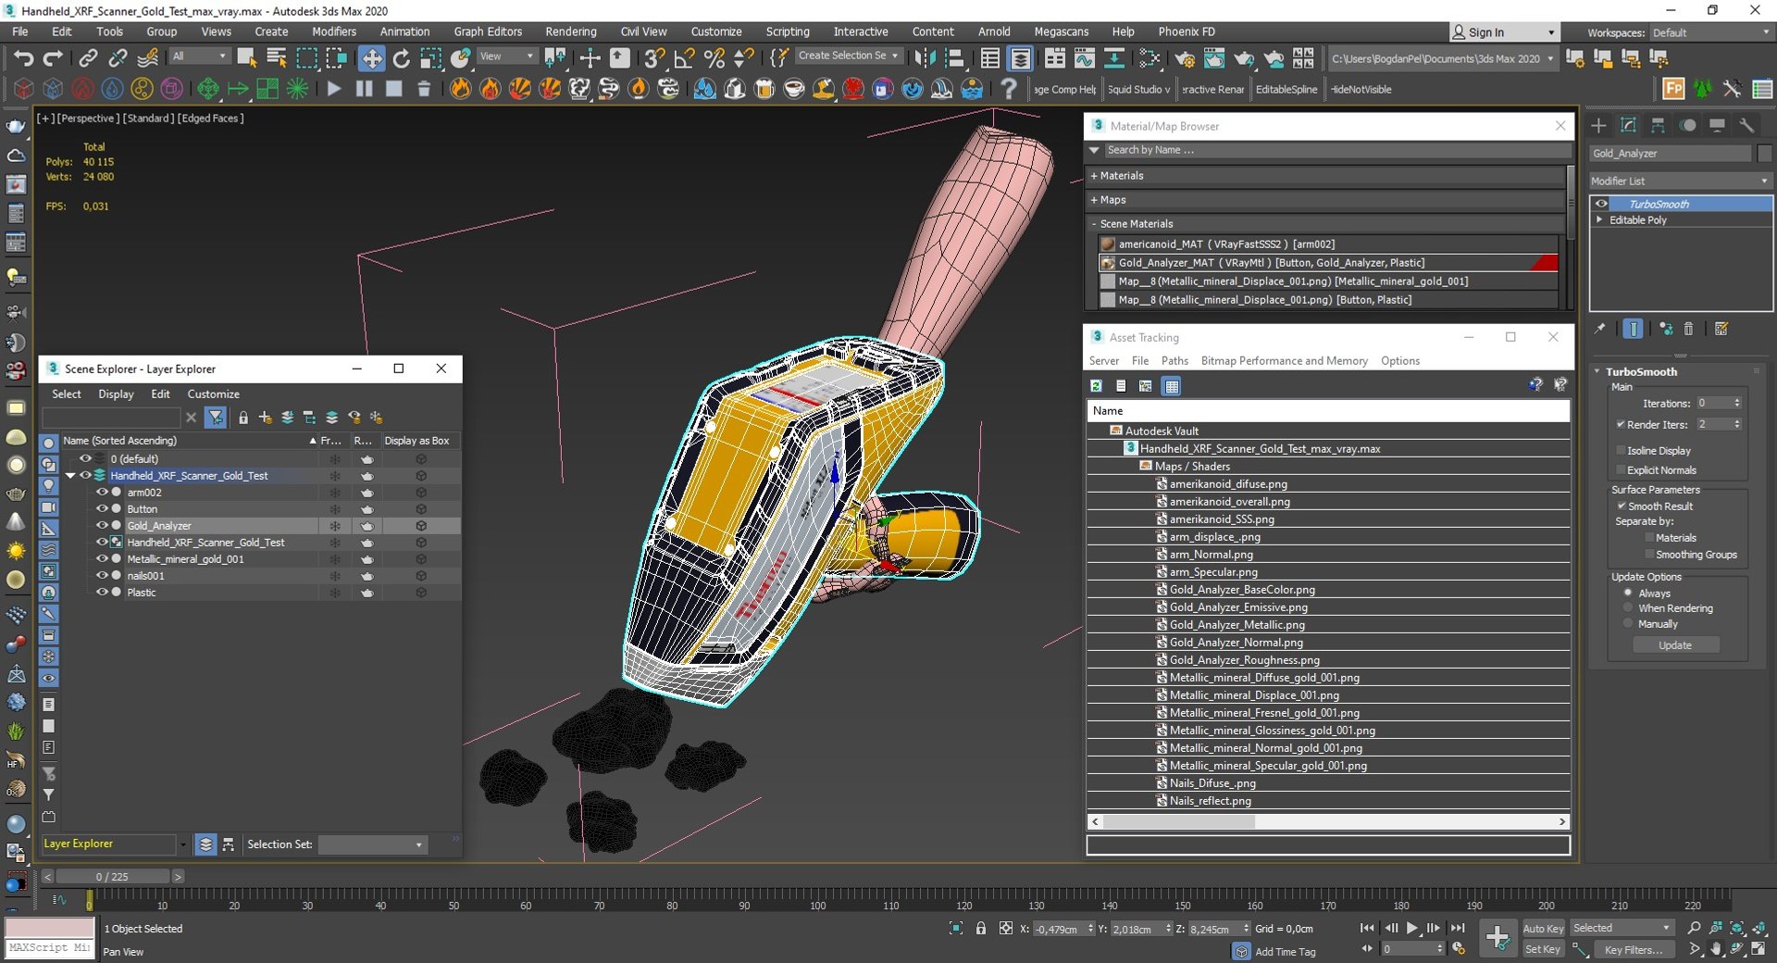Click Remove modifier trash icon
1777x963 pixels.
click(x=1688, y=329)
